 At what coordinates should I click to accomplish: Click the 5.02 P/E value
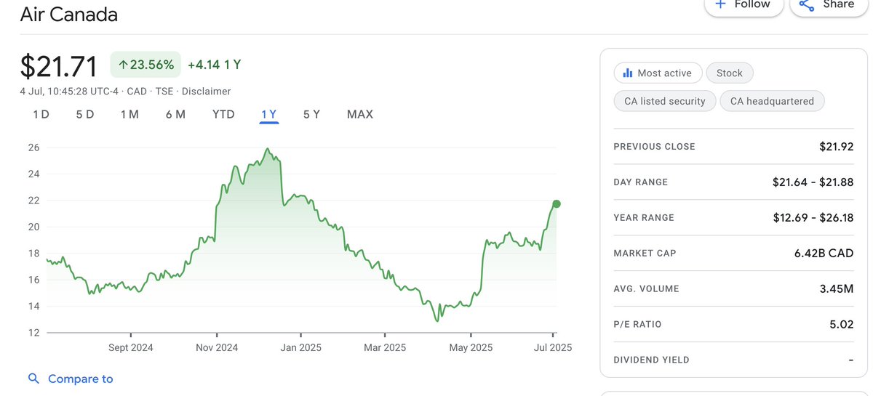click(x=842, y=325)
